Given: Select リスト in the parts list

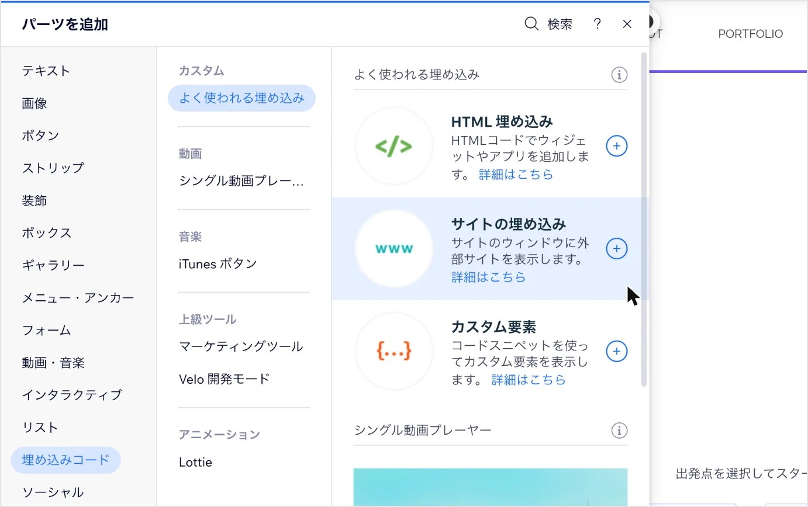Looking at the screenshot, I should pos(40,427).
